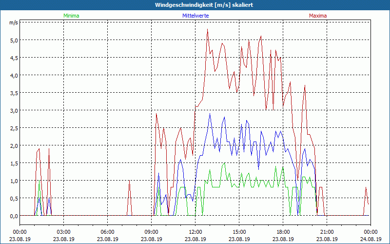Click the 18:00 time axis label
The height and width of the screenshot is (244, 390).
[283, 232]
